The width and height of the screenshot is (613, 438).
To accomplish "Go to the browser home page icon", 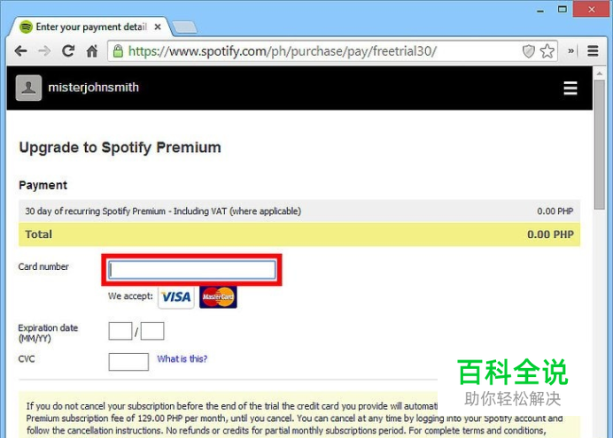I will click(92, 50).
